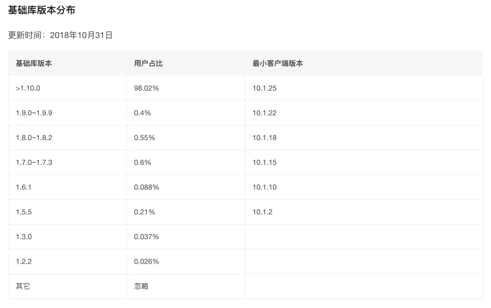This screenshot has height=308, width=491.
Task: Click the 基础库版本分布 page heading
Action: 42,10
